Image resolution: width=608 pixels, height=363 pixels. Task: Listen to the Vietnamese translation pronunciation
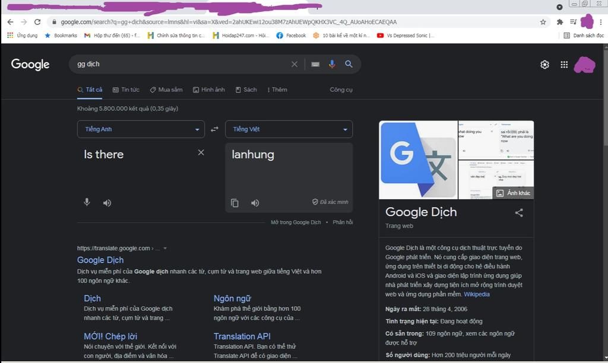(x=255, y=203)
